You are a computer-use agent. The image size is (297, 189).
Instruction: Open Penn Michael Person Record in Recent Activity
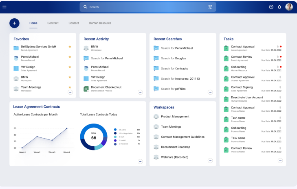100,67
